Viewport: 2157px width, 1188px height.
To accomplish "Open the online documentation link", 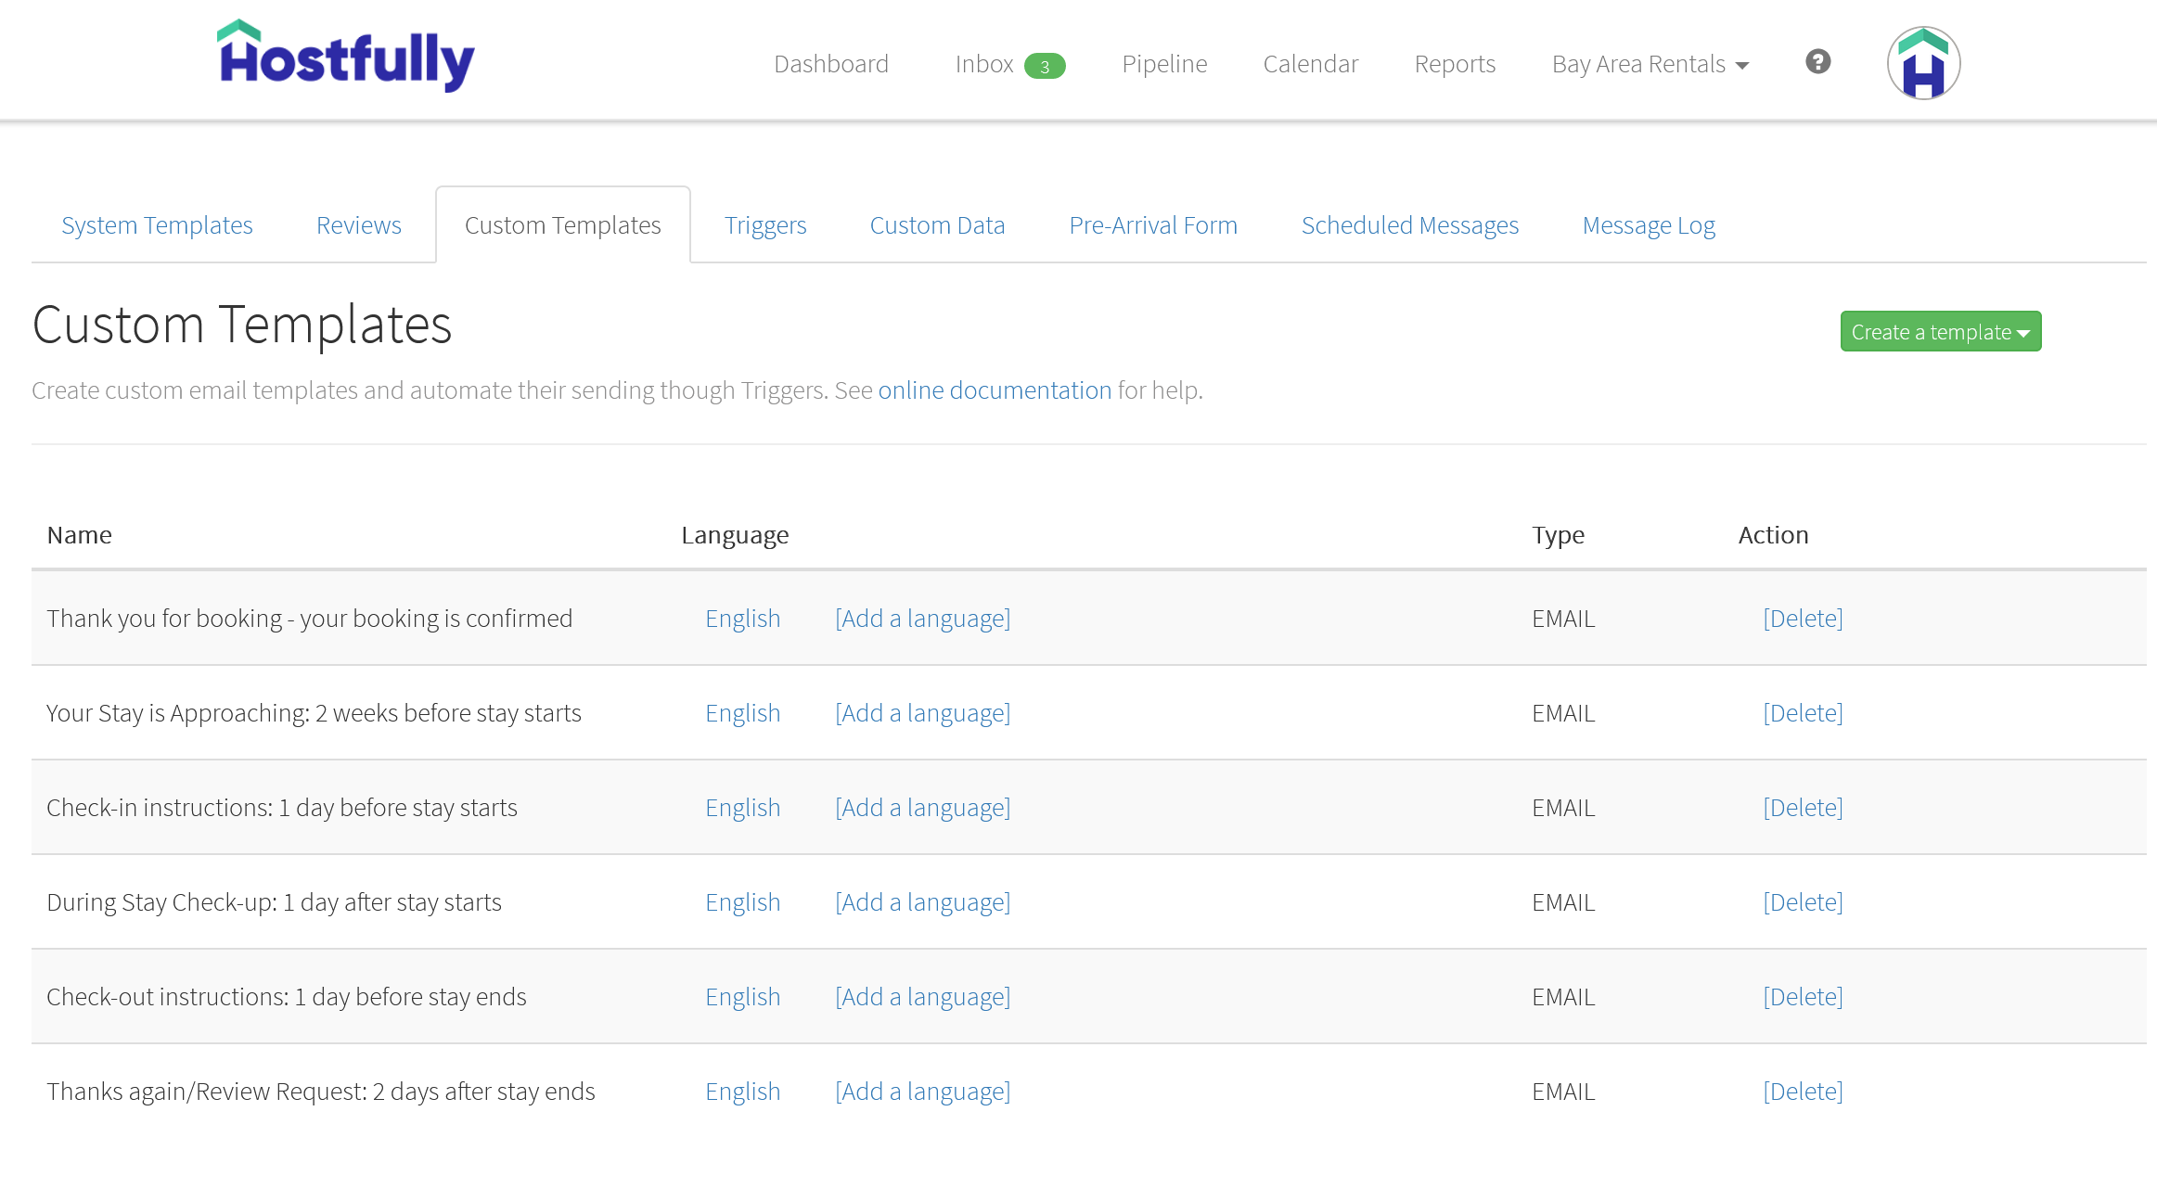I will tap(995, 390).
